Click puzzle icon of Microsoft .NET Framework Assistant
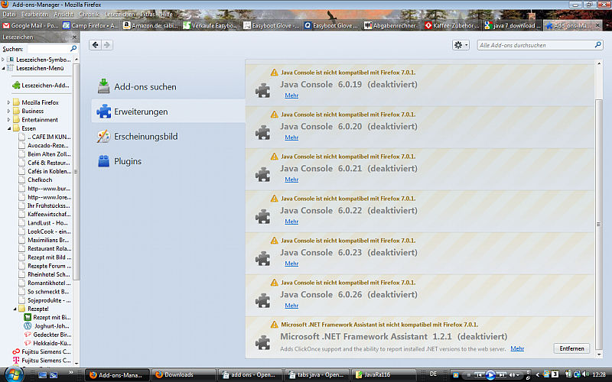This screenshot has width=612, height=382. click(x=262, y=343)
